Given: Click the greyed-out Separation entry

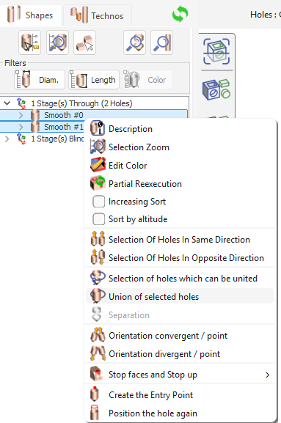Looking at the screenshot, I should click(180, 315).
